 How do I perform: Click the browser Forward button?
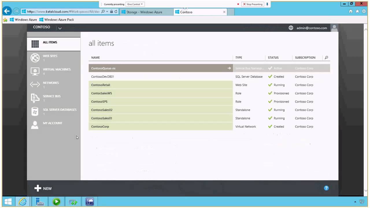click(x=16, y=11)
